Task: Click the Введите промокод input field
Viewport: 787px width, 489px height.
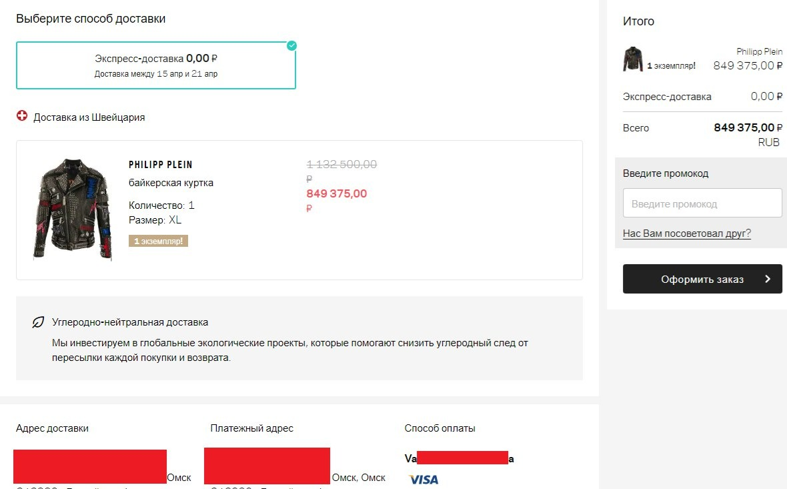Action: pos(702,203)
